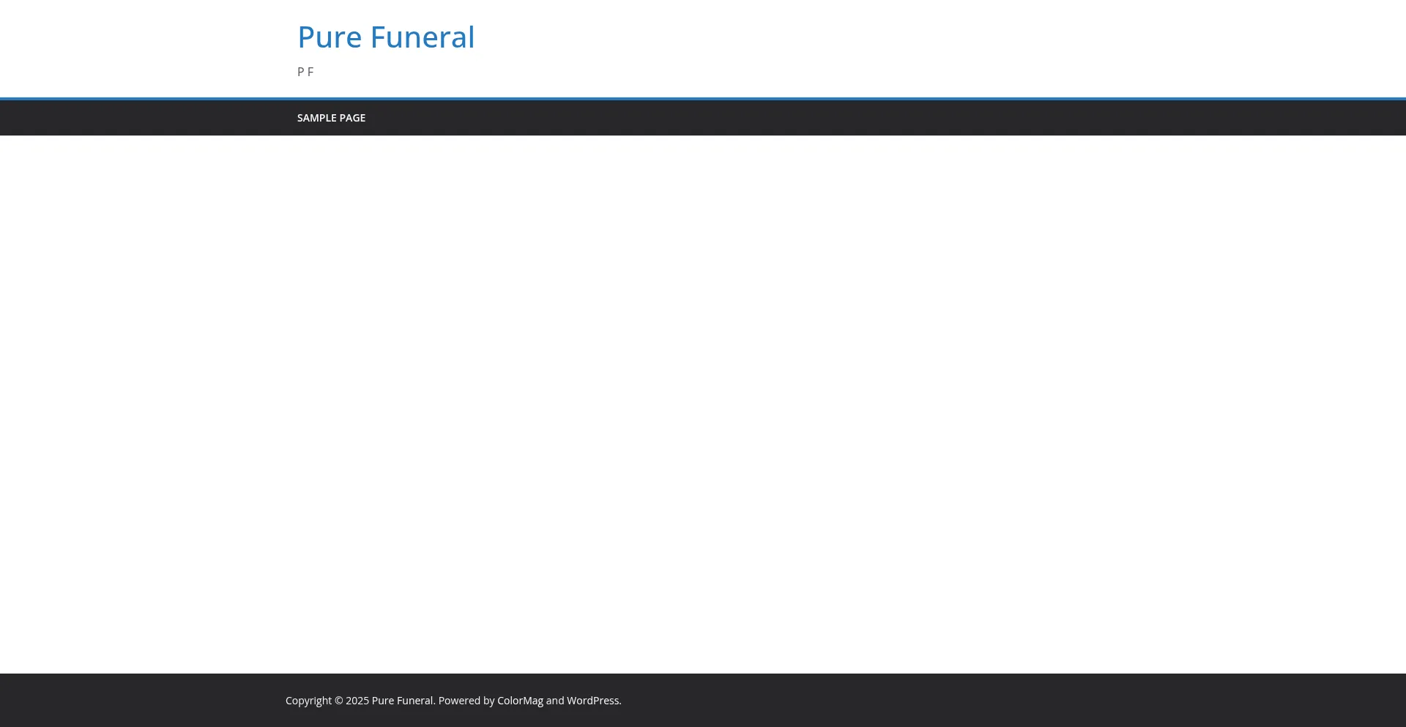Image resolution: width=1406 pixels, height=727 pixels.
Task: Navigate home via the Pure Funeral header
Action: pos(386,37)
